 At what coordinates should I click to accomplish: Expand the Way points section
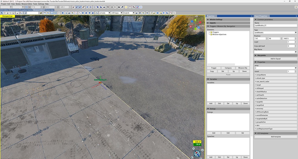click(276, 55)
